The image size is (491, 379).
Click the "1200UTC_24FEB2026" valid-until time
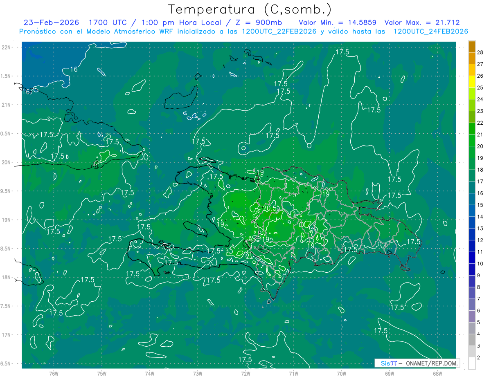tap(430, 31)
